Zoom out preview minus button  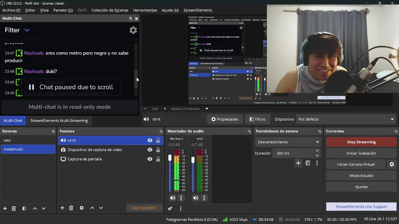145,109
